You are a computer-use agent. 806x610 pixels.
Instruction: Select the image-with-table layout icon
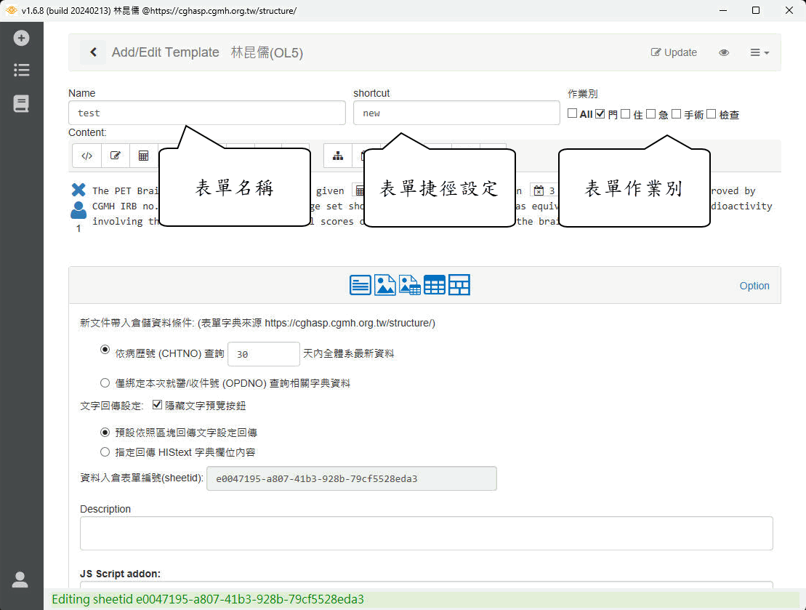[410, 285]
